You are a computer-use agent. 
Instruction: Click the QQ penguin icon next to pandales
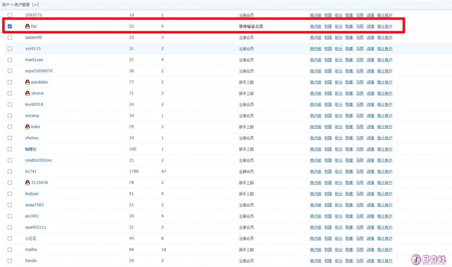coord(27,82)
